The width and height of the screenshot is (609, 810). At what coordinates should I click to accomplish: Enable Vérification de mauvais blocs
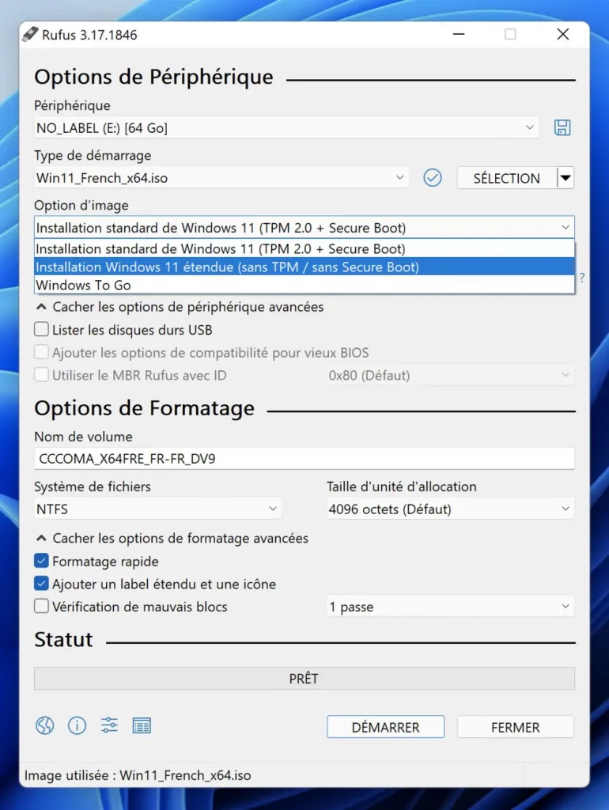(x=41, y=607)
